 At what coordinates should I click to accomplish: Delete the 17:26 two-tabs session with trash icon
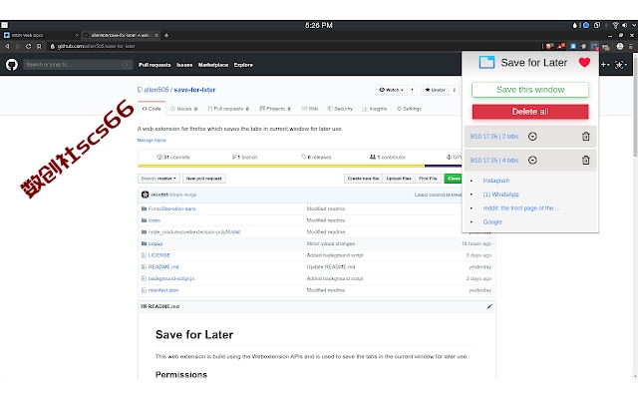tap(585, 137)
